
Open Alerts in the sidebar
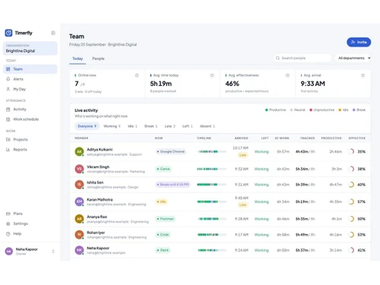click(30, 79)
